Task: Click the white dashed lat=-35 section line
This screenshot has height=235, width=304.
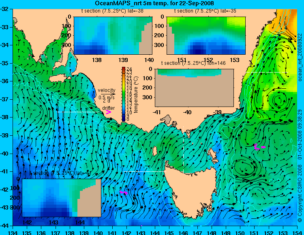Action: click(x=267, y=72)
